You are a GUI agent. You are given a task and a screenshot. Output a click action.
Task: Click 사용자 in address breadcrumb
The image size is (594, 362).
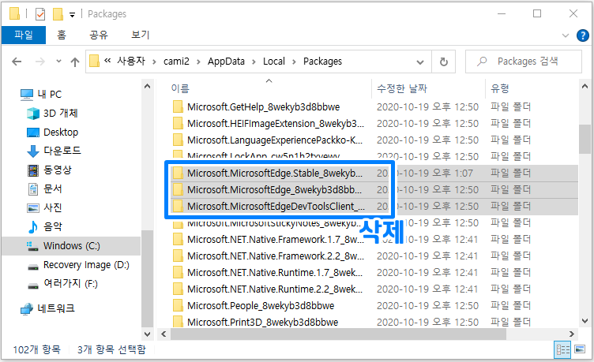[x=131, y=62]
